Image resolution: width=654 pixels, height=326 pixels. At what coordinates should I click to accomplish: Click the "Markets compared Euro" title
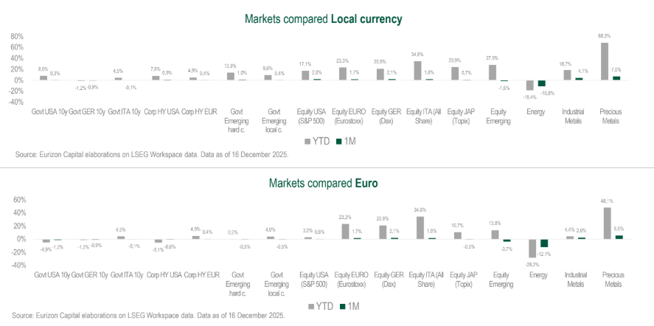pos(327,182)
